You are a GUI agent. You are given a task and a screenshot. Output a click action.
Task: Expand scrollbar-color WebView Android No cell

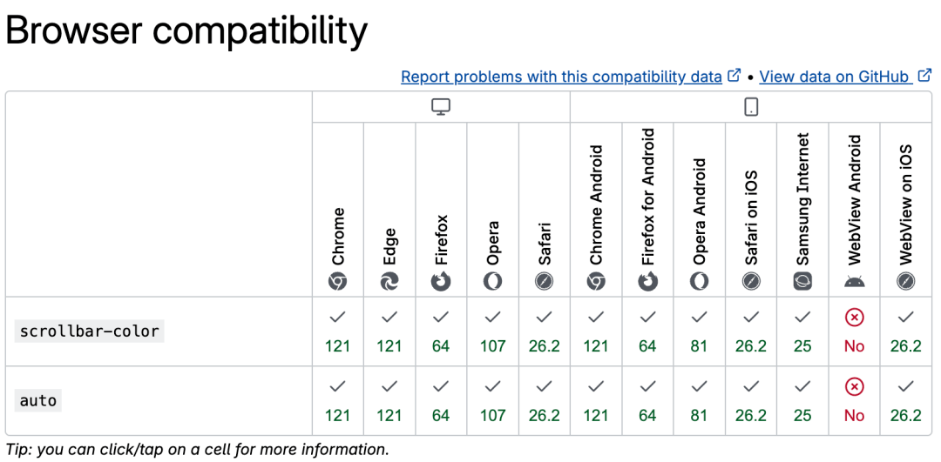tap(854, 331)
